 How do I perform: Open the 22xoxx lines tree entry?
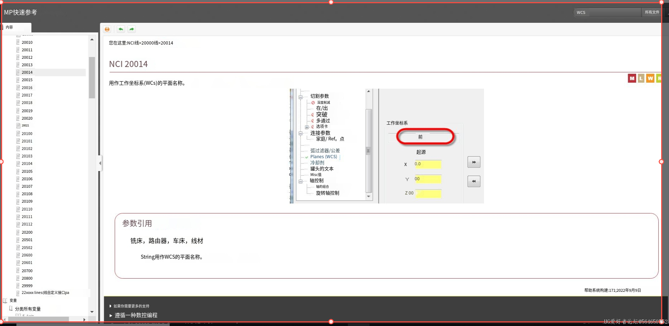pos(45,293)
